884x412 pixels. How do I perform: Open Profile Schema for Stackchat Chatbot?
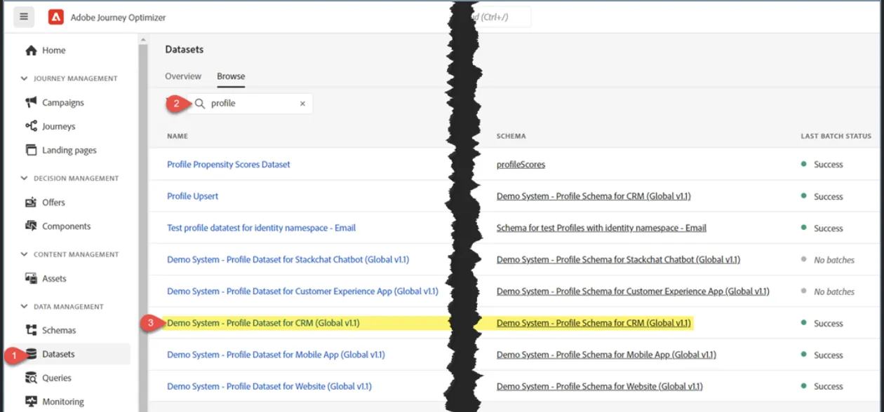[618, 259]
